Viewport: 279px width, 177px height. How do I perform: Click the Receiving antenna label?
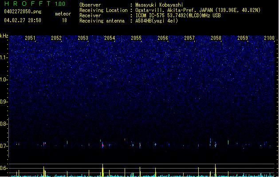point(102,21)
